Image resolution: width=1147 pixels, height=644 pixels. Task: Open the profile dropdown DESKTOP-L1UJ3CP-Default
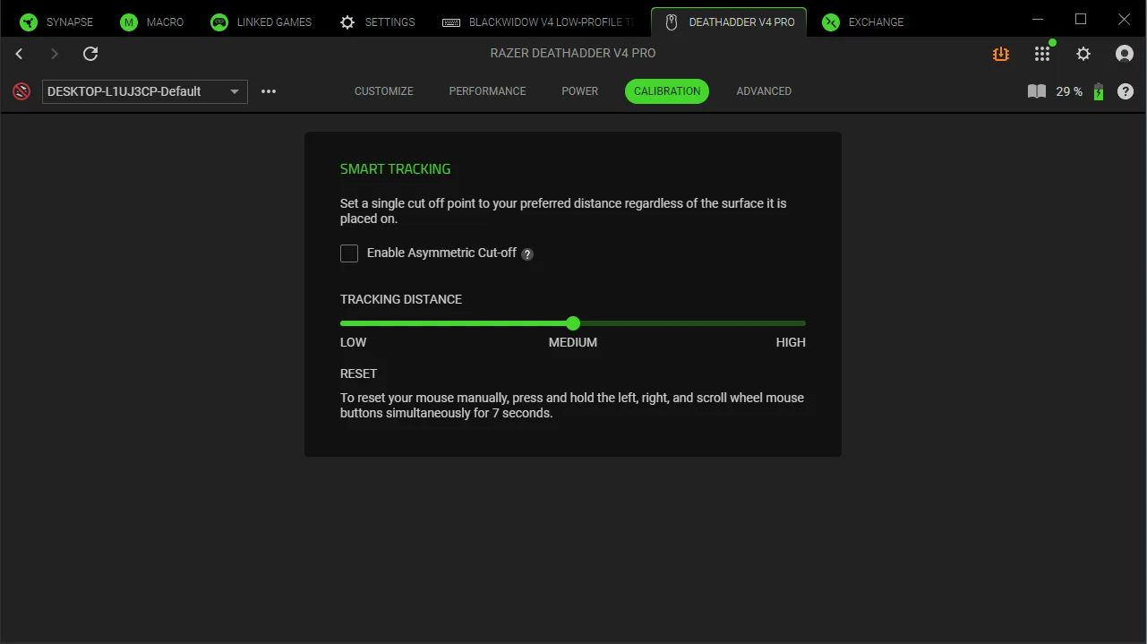click(145, 91)
